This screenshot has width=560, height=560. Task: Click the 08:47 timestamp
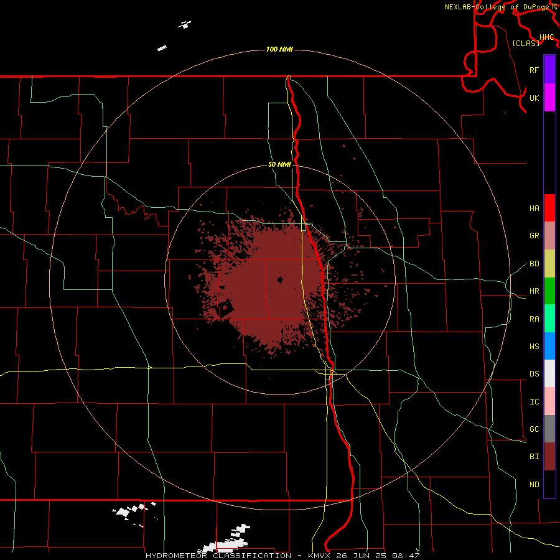[x=405, y=556]
